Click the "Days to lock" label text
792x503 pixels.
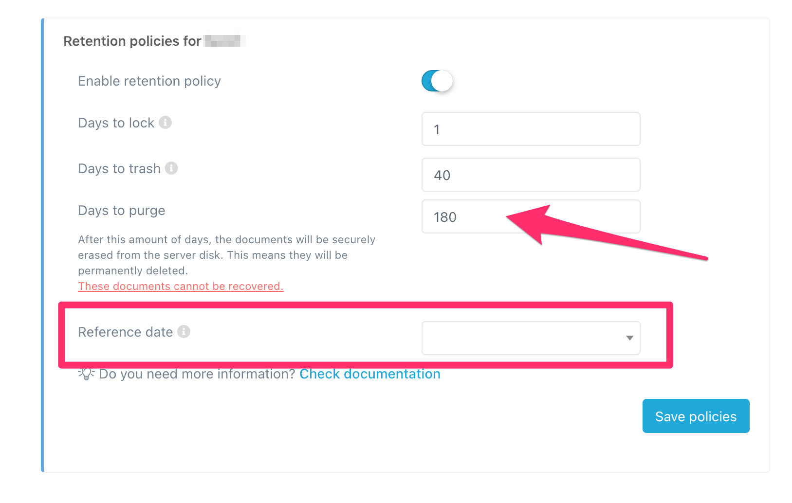pos(116,123)
